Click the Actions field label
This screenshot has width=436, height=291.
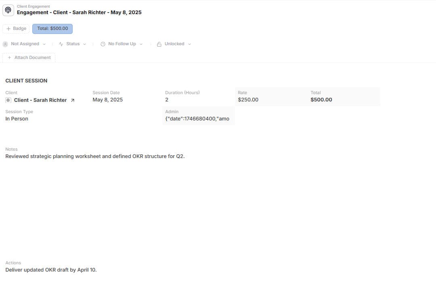click(13, 263)
